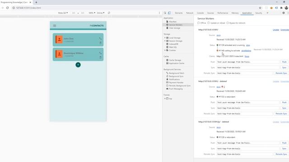Click Update link for first worker
Viewport: 289px width, 162px height.
[x=276, y=30]
